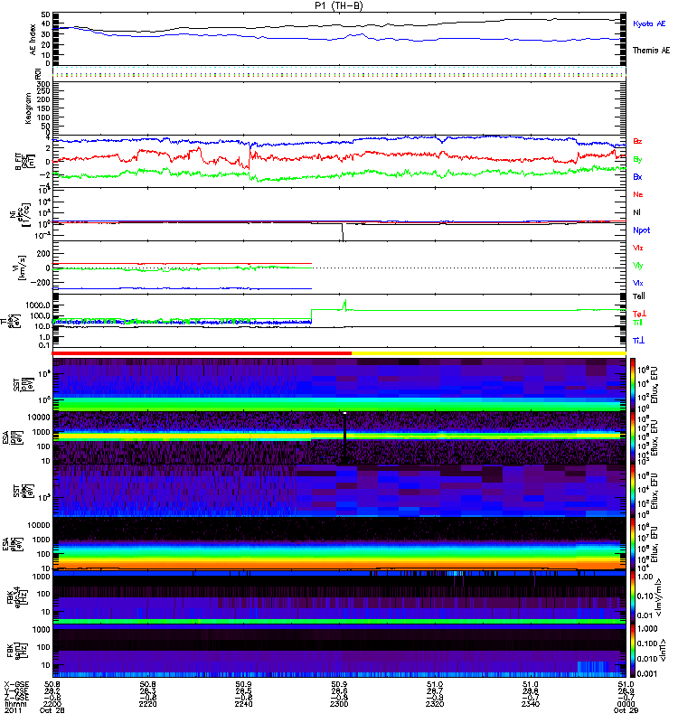Viewport: 678px width, 723px height.
Task: Click the green Viy velocity legend label
Action: (x=638, y=266)
